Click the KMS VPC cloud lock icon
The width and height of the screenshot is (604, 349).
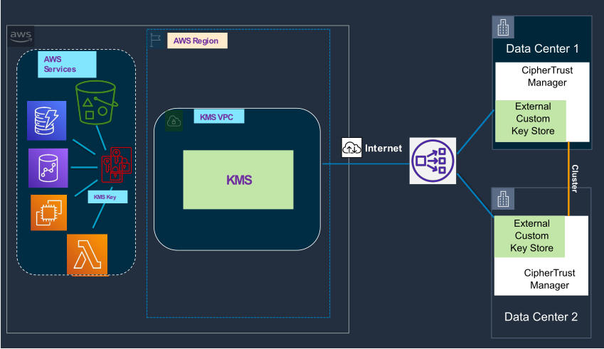(174, 122)
